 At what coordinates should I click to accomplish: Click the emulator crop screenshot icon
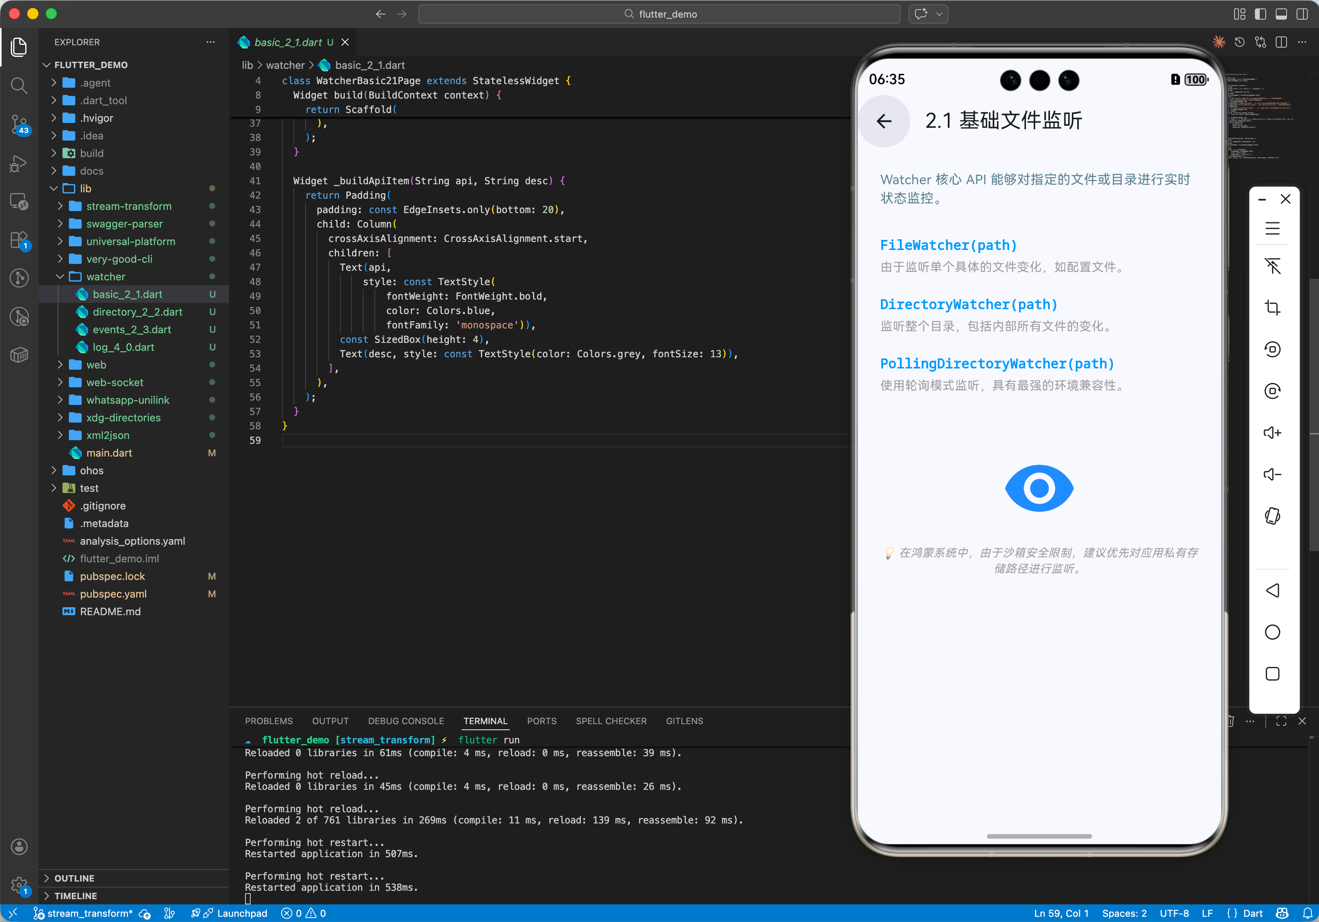(x=1272, y=307)
